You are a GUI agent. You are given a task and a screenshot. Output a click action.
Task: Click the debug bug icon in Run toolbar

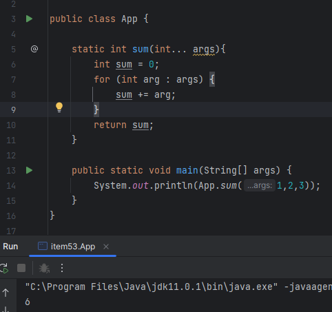click(x=44, y=268)
